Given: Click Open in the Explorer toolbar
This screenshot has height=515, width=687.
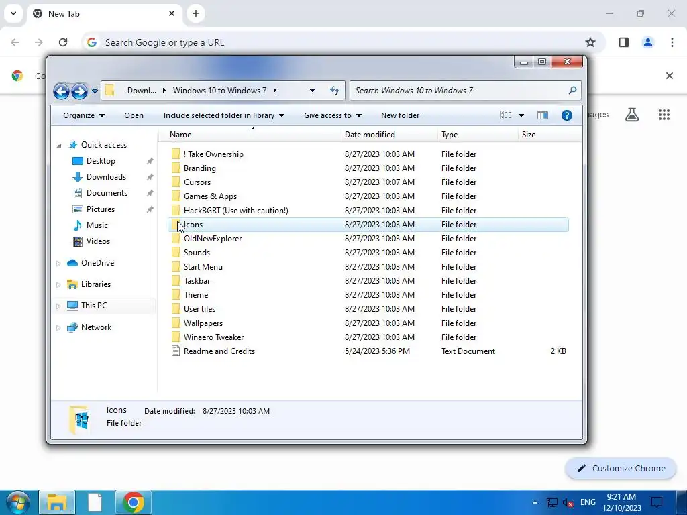Looking at the screenshot, I should click(134, 115).
